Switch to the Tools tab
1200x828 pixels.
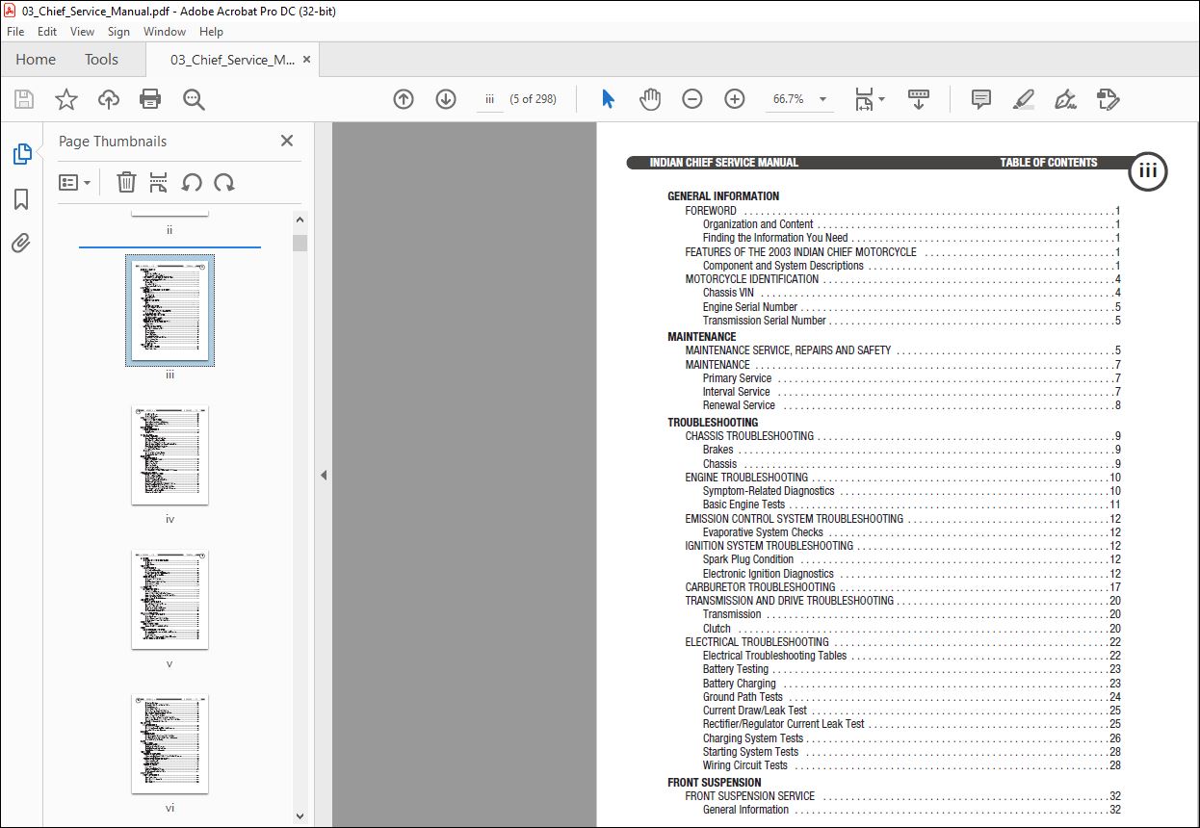[x=101, y=59]
